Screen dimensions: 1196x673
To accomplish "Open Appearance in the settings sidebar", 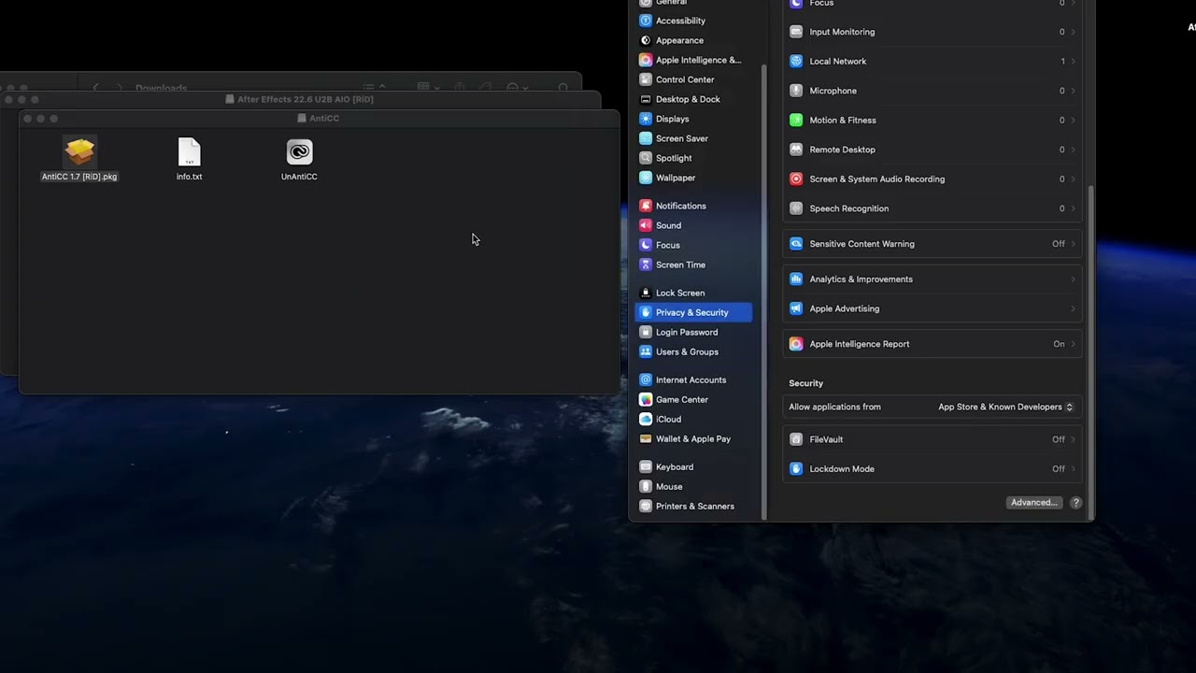I will coord(679,40).
